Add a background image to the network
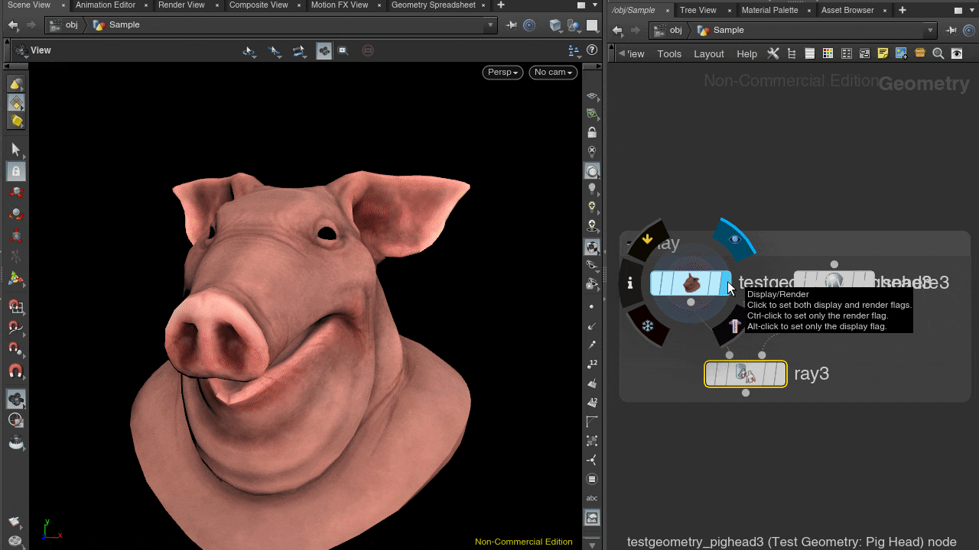The width and height of the screenshot is (979, 550). (x=902, y=53)
